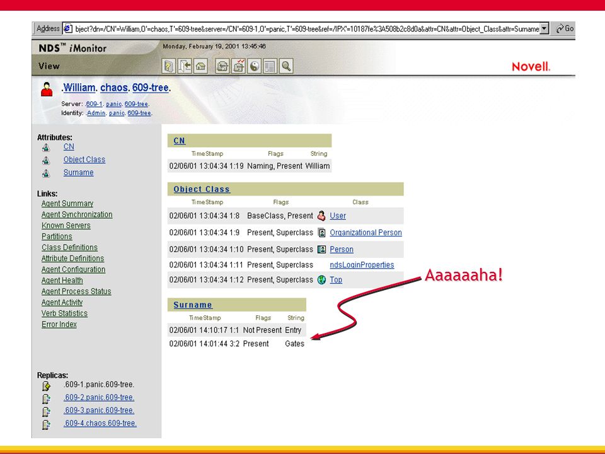Open Agent Process Status link
The height and width of the screenshot is (454, 605).
(x=76, y=291)
